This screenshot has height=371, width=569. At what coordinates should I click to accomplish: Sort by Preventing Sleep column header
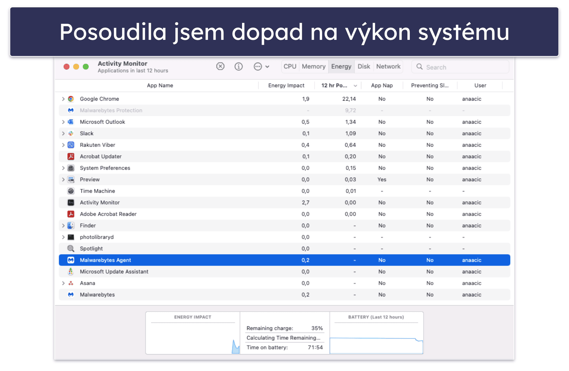coord(430,86)
